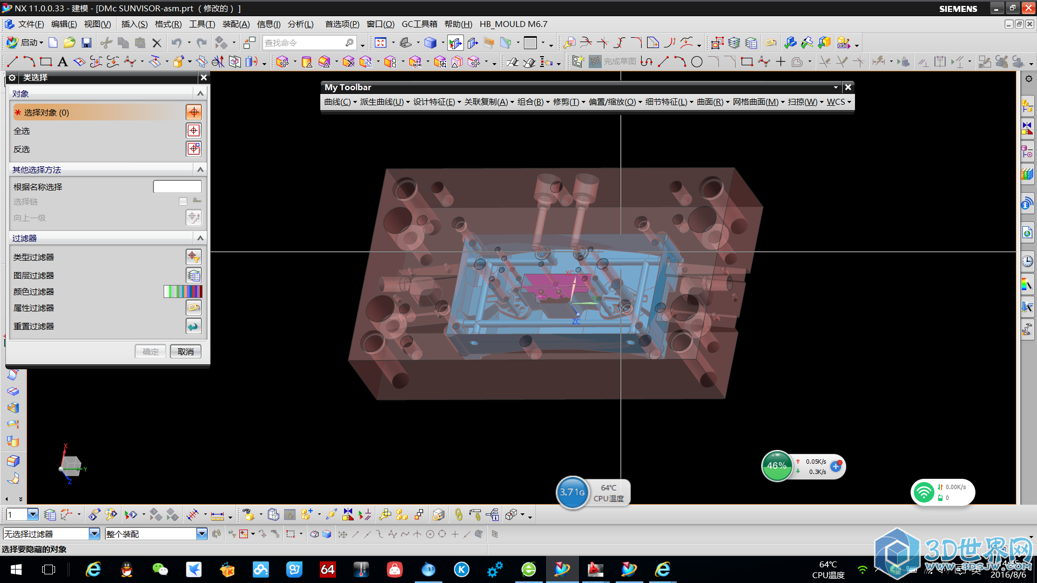
Task: Open the 整个装配 scope dropdown
Action: 201,534
